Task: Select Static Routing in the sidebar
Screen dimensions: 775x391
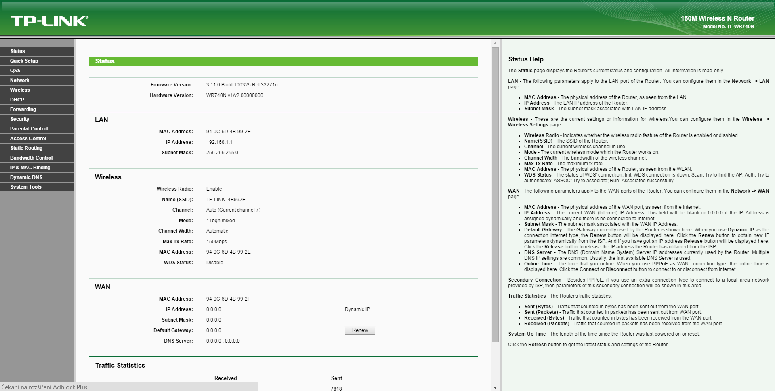Action: pyautogui.click(x=37, y=148)
